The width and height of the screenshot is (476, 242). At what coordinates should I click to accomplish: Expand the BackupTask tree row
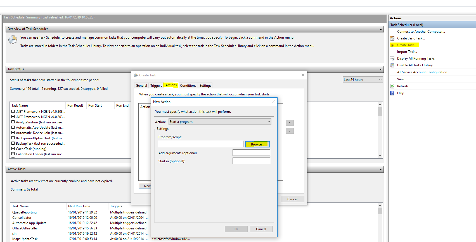[13, 143]
